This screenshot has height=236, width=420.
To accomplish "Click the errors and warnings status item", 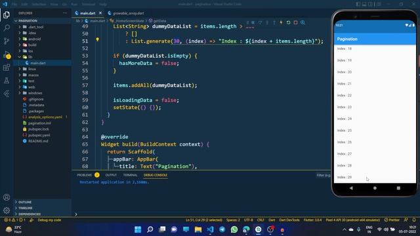I will click(14, 220).
